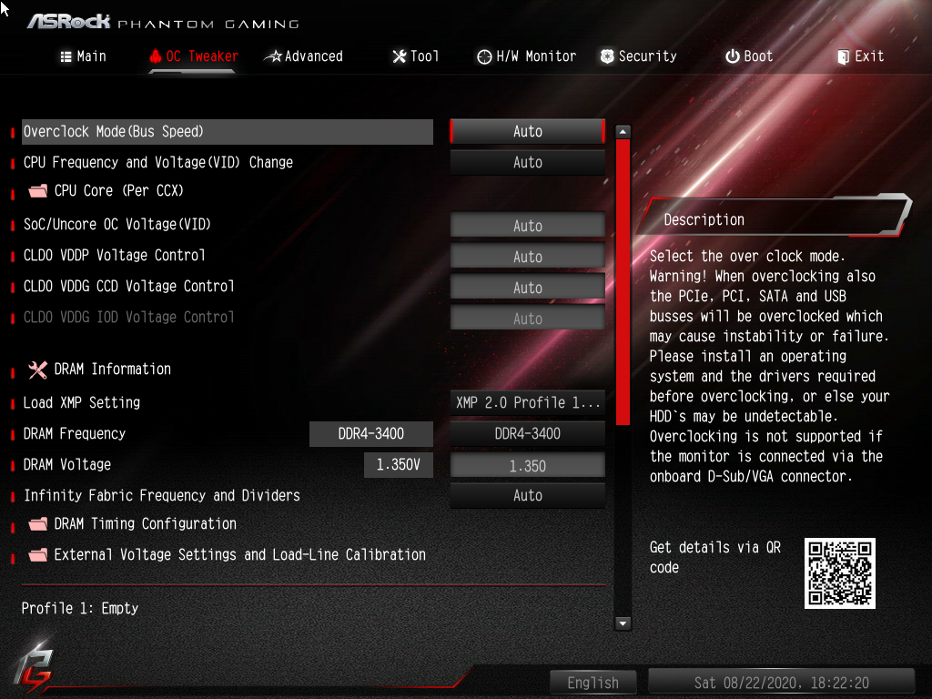Viewport: 932px width, 699px height.
Task: Click the current 1.350V voltage readout
Action: pos(399,465)
